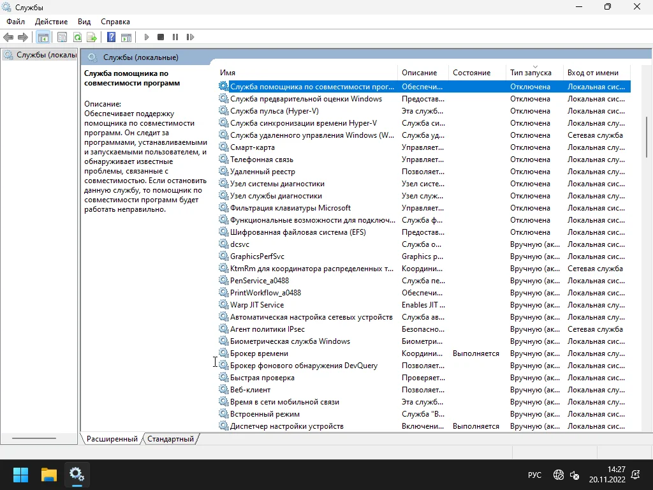
Task: Click the Back arrow in the toolbar
Action: [x=8, y=38]
